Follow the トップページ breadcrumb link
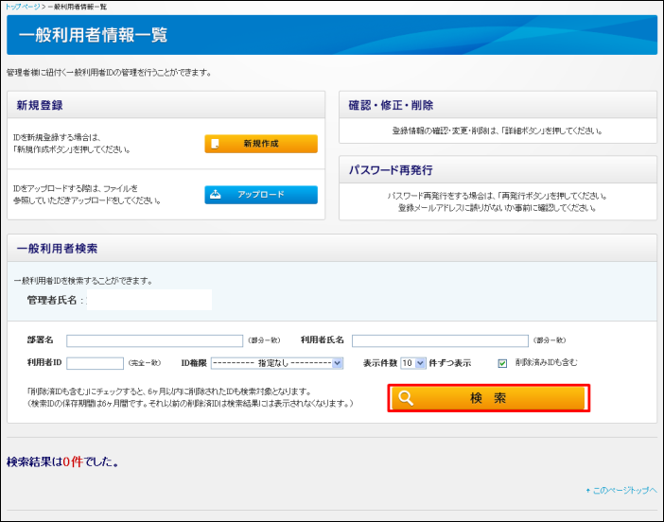The width and height of the screenshot is (664, 522). [x=21, y=7]
